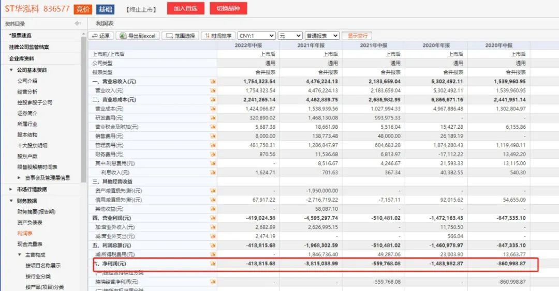Click the 加入自选 button
Screen dimensions: 559x291
click(185, 9)
